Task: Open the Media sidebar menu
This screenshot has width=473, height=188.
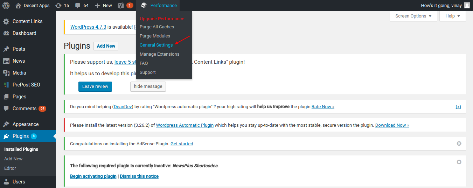Action: 19,73
